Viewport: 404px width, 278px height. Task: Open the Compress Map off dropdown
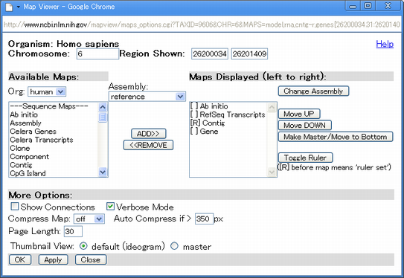[x=89, y=219]
